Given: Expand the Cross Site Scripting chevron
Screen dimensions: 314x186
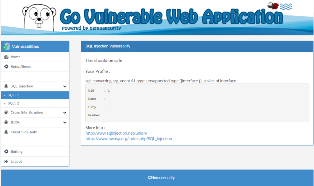Looking at the screenshot, I should click(65, 113).
